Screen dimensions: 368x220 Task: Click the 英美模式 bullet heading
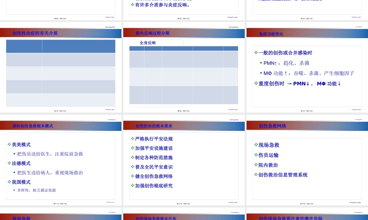pyautogui.click(x=21, y=145)
